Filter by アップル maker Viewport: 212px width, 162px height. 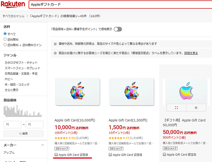coord(9,153)
